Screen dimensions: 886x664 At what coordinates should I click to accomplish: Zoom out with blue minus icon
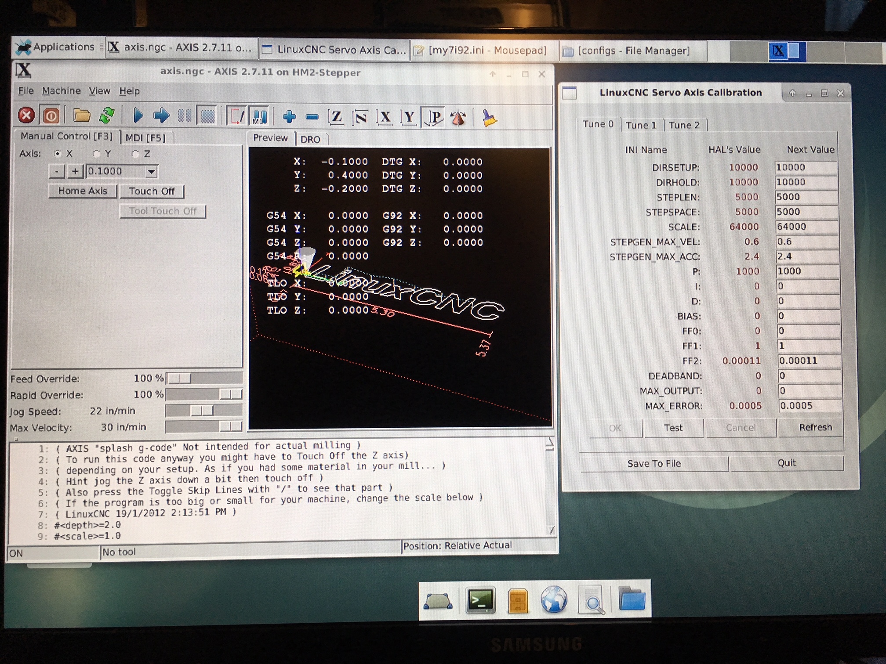pos(312,117)
